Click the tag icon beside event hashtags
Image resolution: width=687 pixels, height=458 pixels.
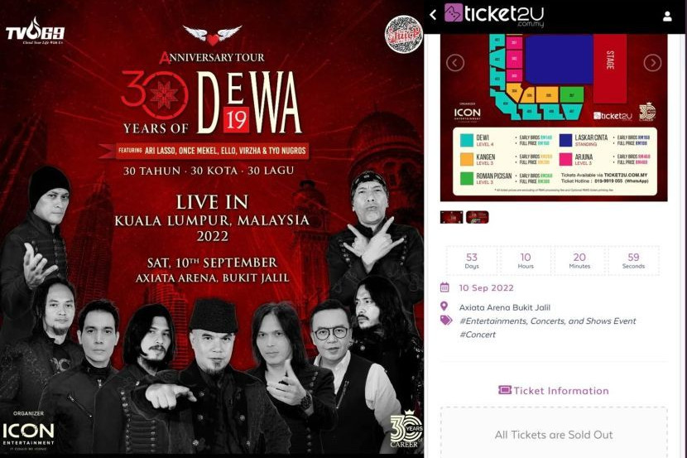446,321
